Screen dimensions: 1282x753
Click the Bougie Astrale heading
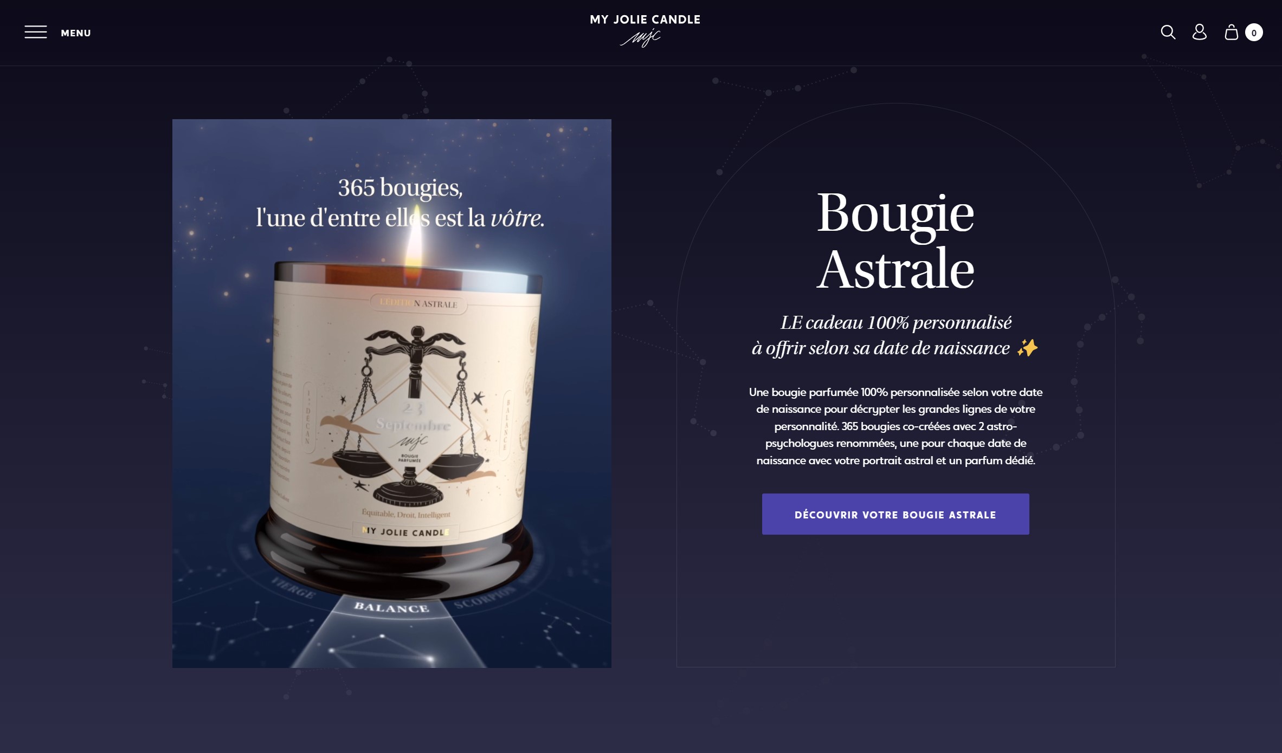[896, 241]
